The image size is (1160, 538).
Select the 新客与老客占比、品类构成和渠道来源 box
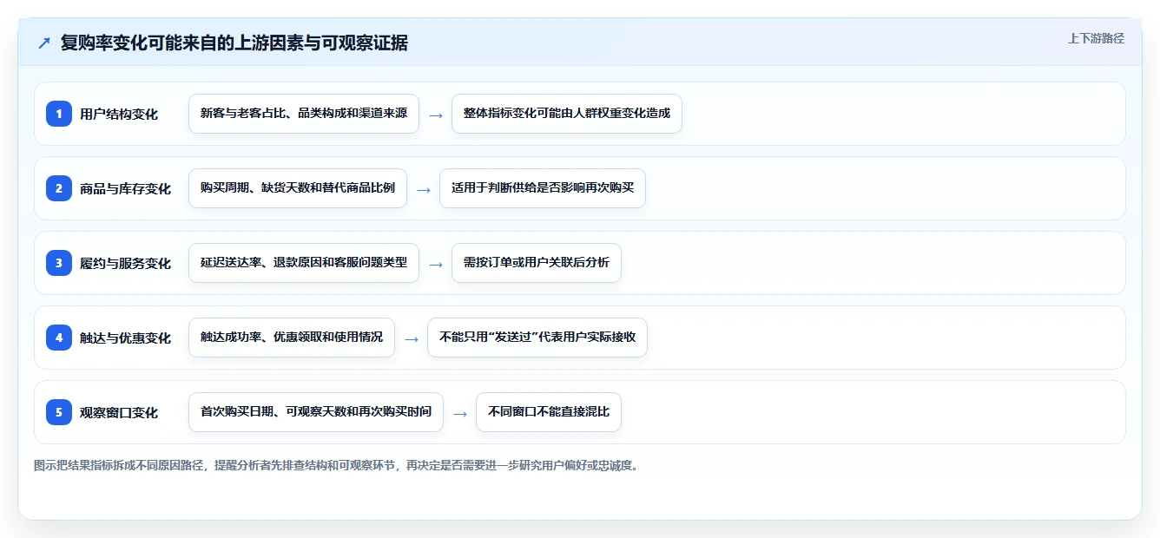click(x=304, y=114)
